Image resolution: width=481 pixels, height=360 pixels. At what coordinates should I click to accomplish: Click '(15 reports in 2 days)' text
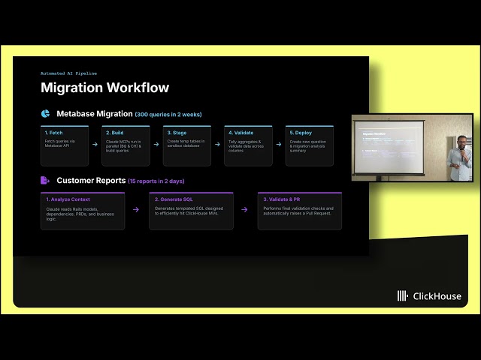tap(156, 181)
